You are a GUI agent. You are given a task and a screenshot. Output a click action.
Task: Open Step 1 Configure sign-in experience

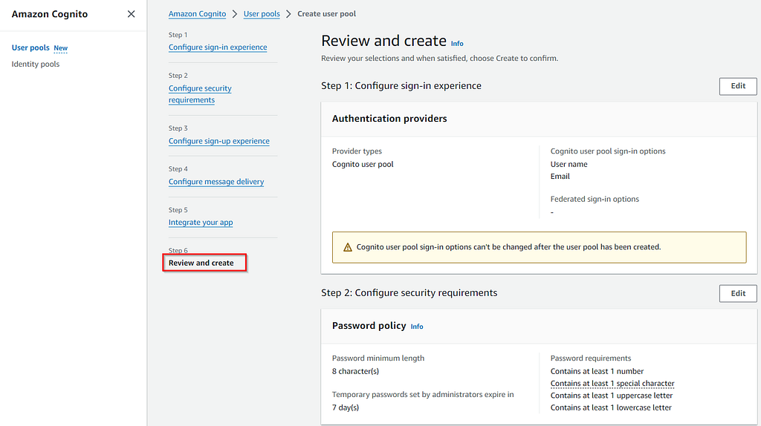pyautogui.click(x=218, y=47)
